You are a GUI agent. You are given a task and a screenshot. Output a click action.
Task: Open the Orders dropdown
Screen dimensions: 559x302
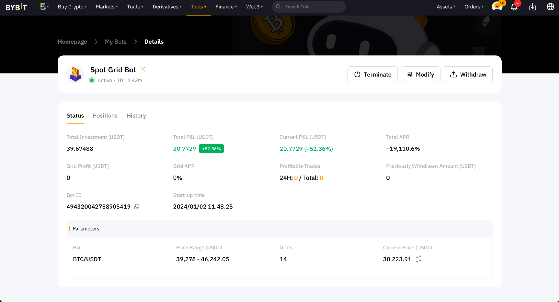coord(474,7)
